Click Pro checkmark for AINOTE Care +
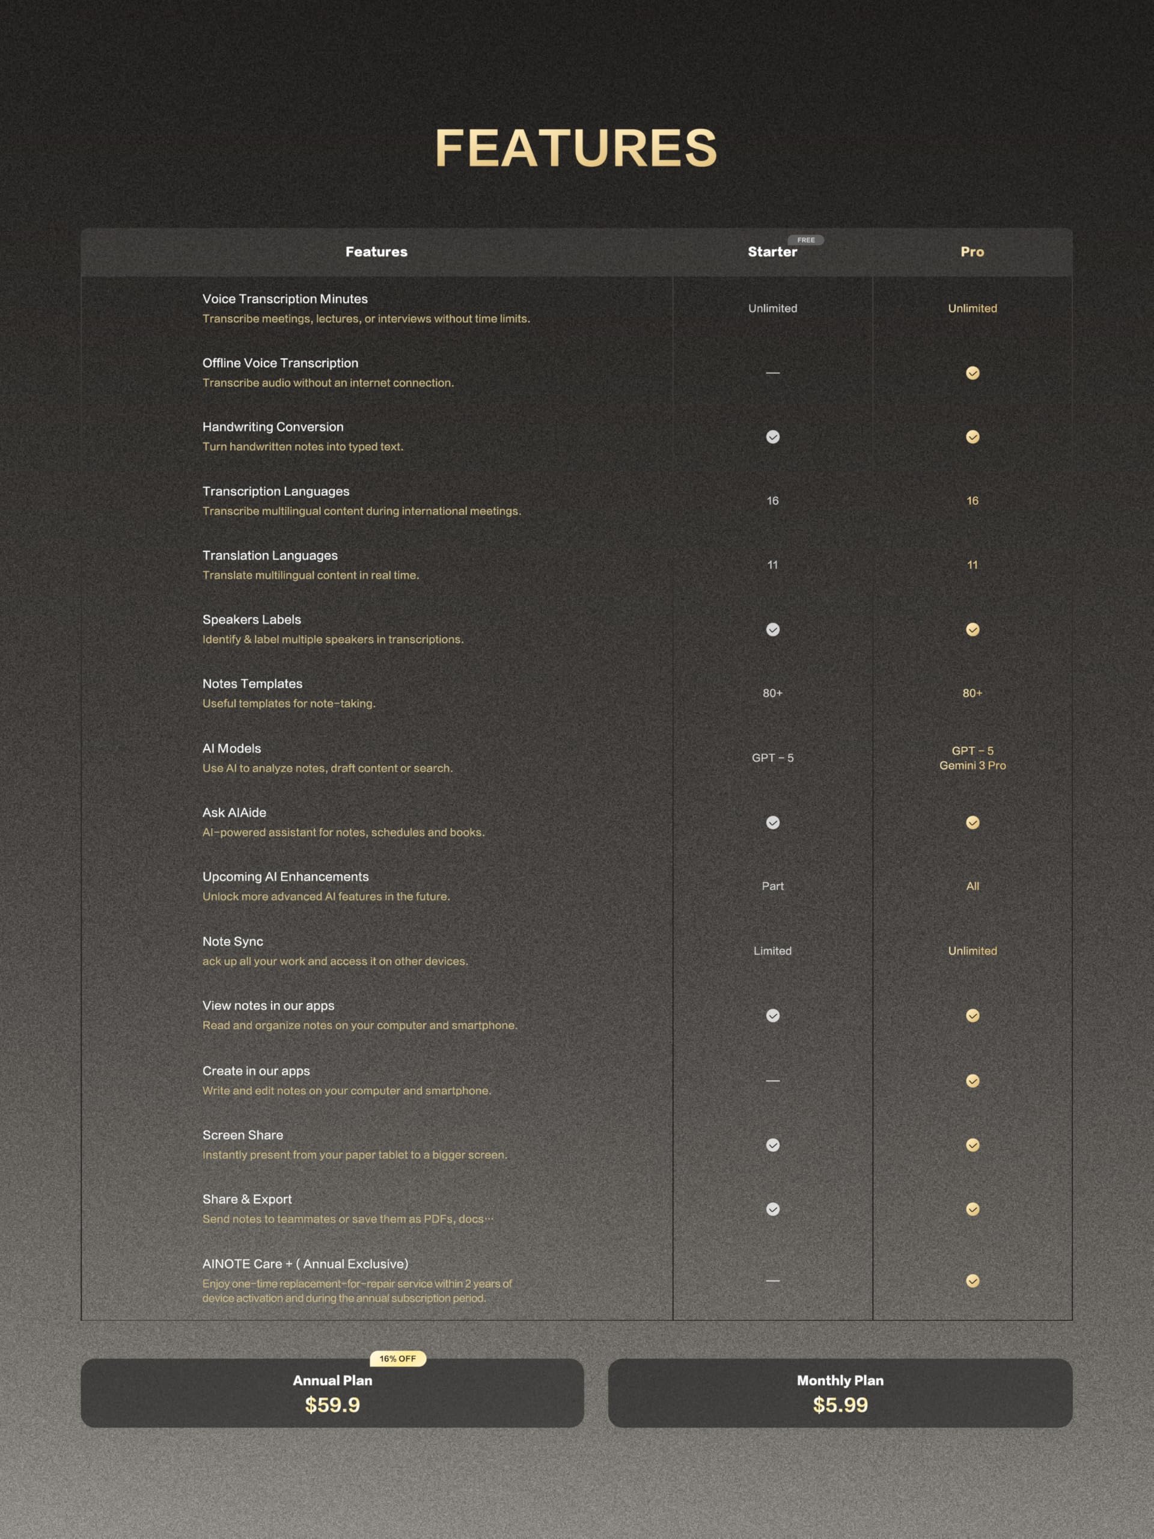Viewport: 1154px width, 1539px height. (972, 1281)
